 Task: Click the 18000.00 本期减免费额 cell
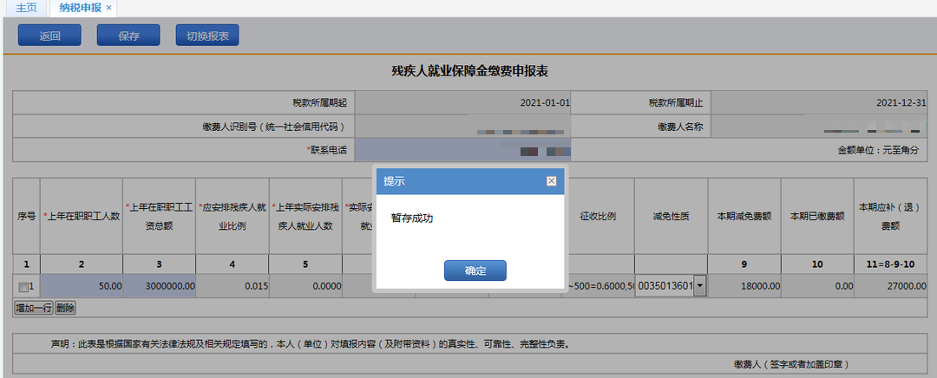coord(744,287)
